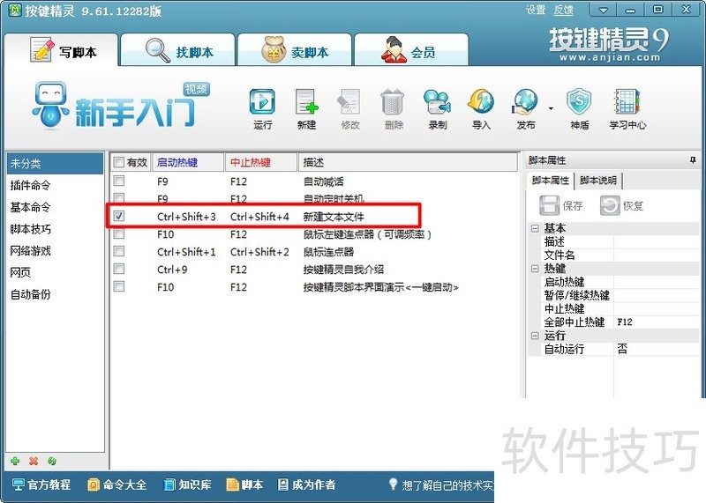Click the green plus add-category icon
This screenshot has width=706, height=503.
(x=15, y=461)
